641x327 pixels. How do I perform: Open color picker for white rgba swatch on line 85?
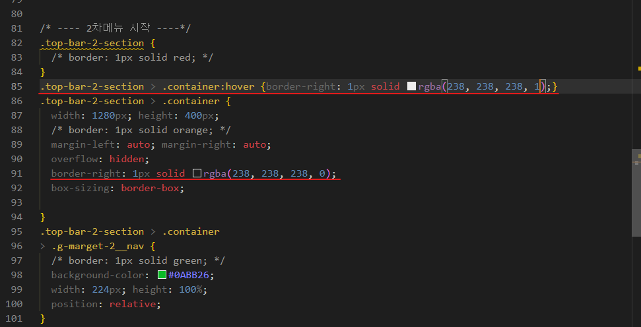coord(411,86)
